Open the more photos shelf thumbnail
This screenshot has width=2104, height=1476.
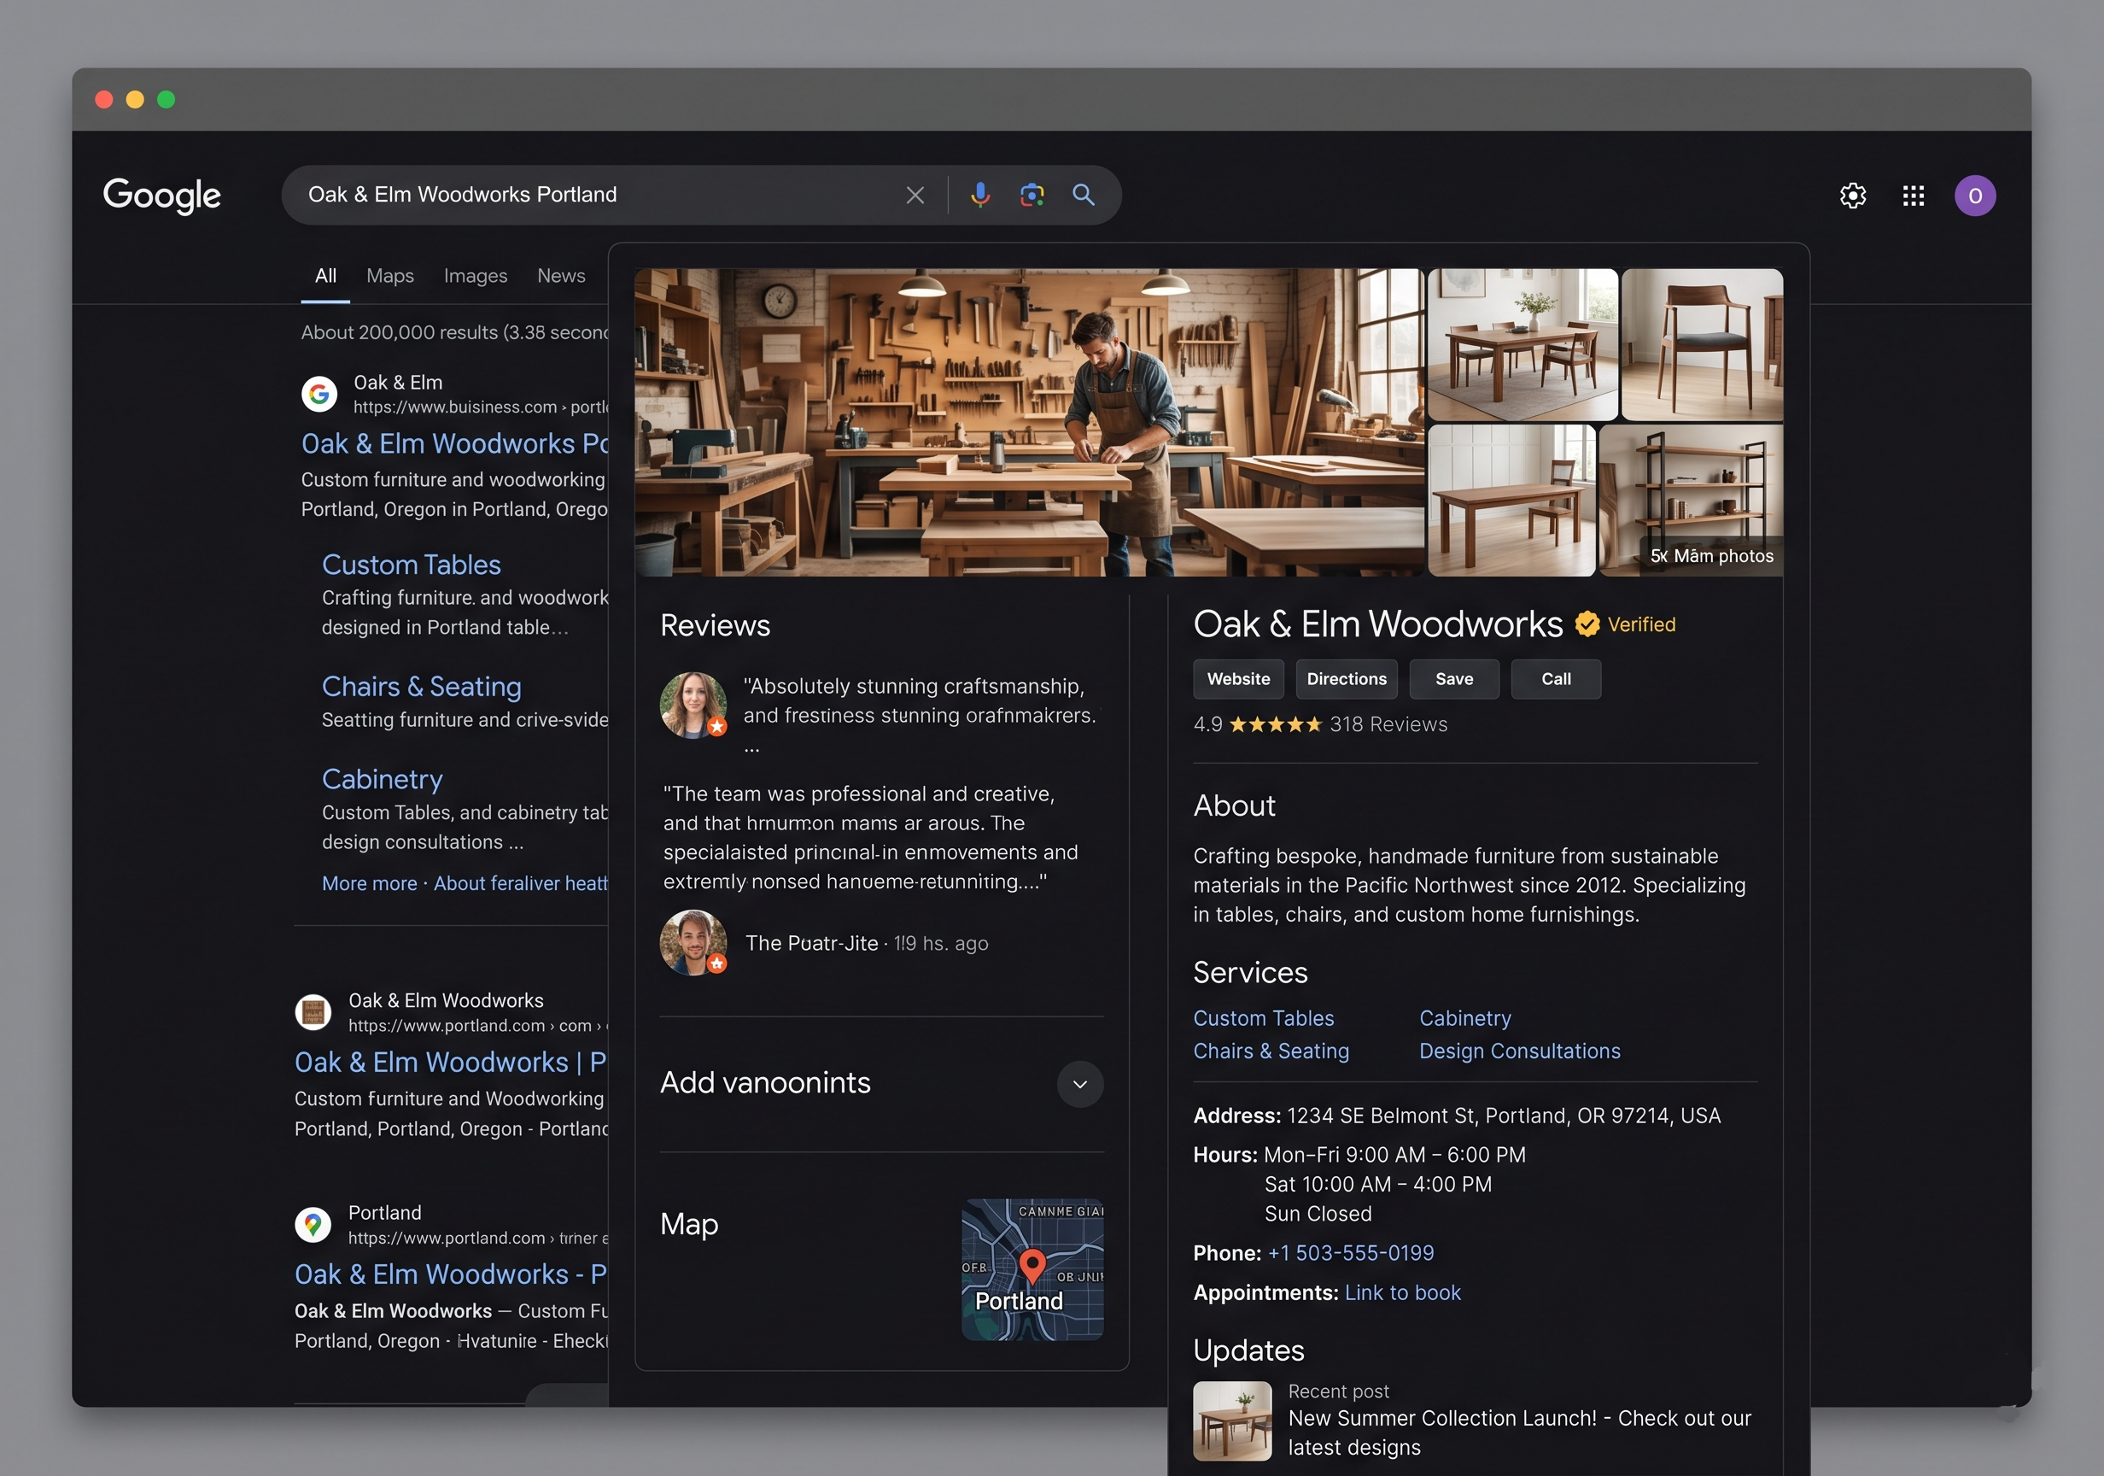(x=1691, y=501)
